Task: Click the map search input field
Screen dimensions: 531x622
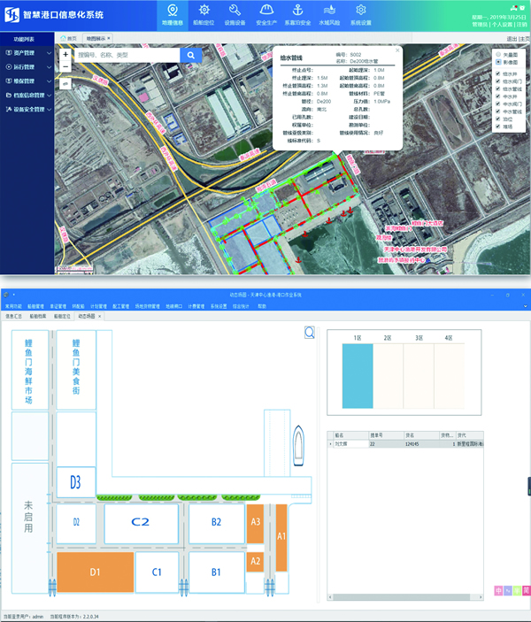Action: [127, 55]
